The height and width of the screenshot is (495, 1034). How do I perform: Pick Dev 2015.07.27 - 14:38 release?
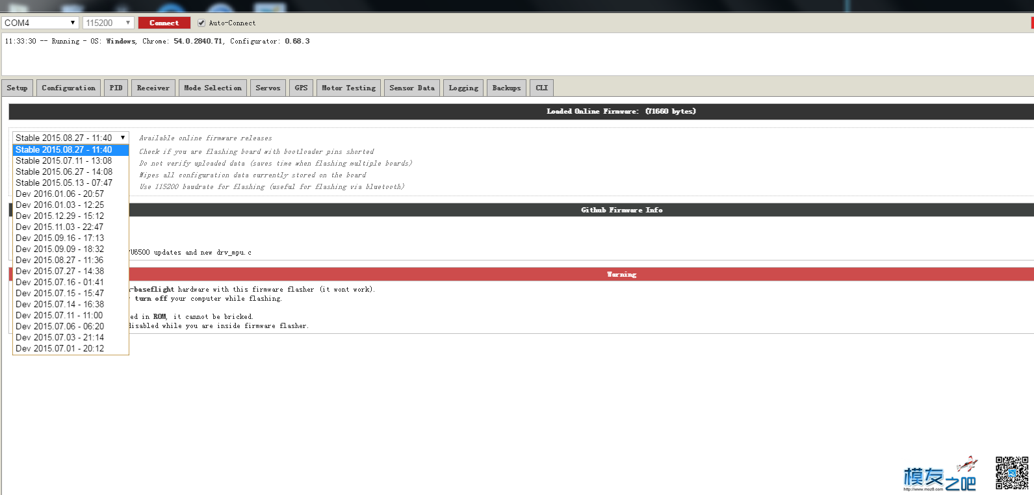tap(71, 271)
